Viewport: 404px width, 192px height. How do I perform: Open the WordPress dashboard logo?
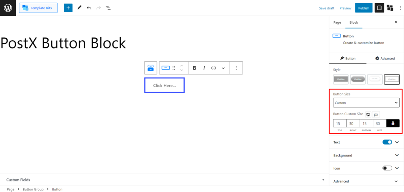click(x=8, y=8)
